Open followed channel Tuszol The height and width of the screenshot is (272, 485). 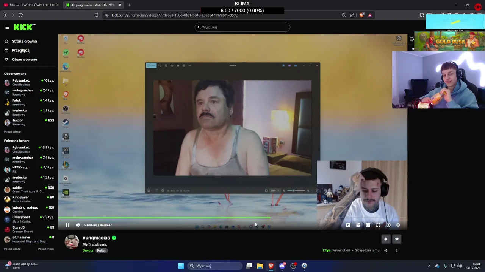click(29, 122)
